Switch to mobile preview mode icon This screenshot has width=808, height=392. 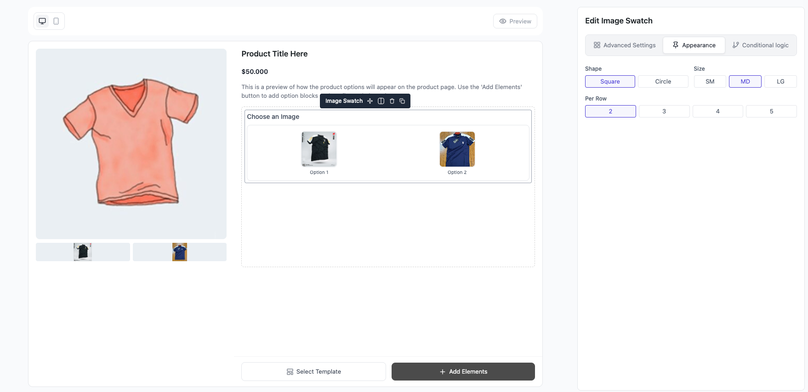56,21
